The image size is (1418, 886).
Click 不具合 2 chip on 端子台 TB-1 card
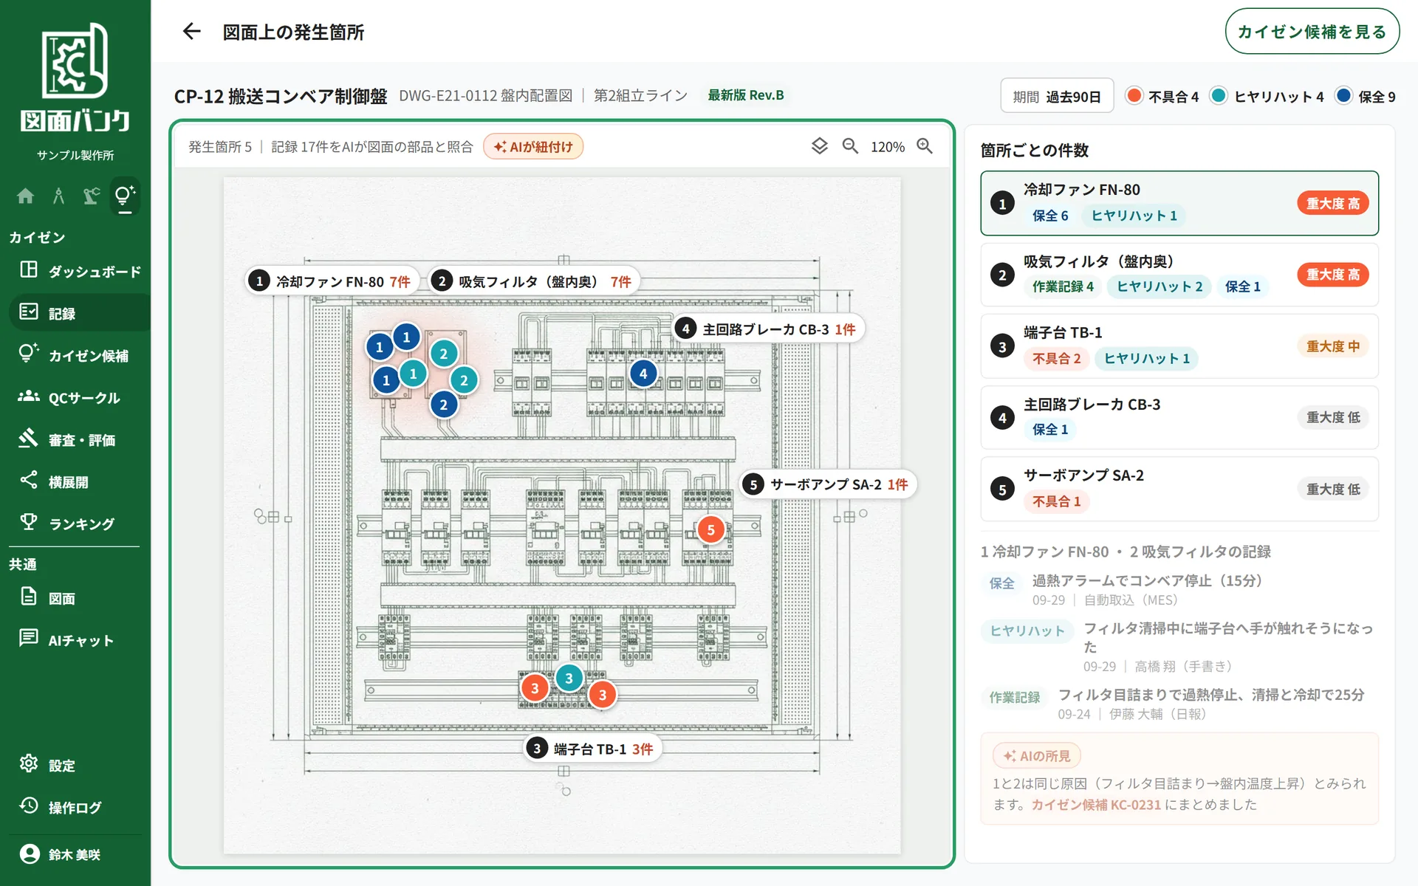coord(1056,358)
